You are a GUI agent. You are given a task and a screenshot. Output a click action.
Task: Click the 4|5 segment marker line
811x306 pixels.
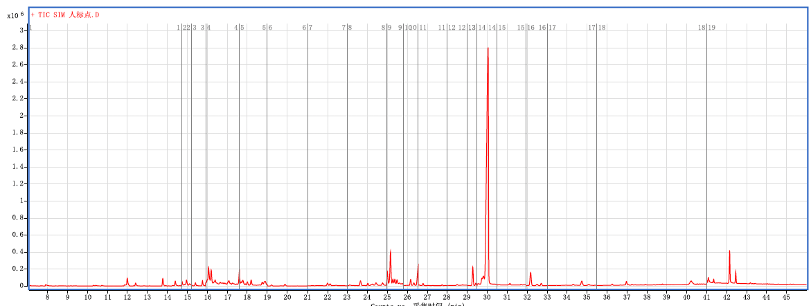tap(239, 152)
